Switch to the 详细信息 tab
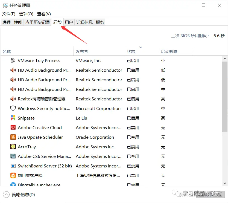Viewport: 228px width, 203px height. [x=84, y=22]
